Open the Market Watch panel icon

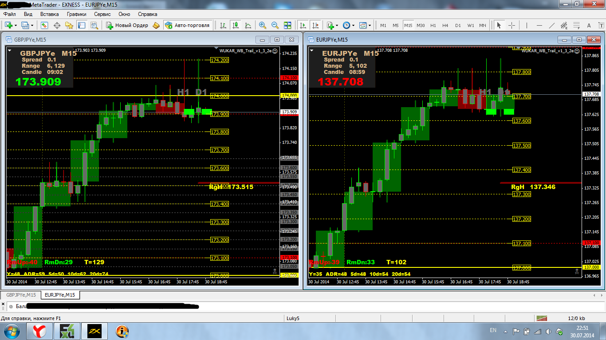click(x=44, y=25)
